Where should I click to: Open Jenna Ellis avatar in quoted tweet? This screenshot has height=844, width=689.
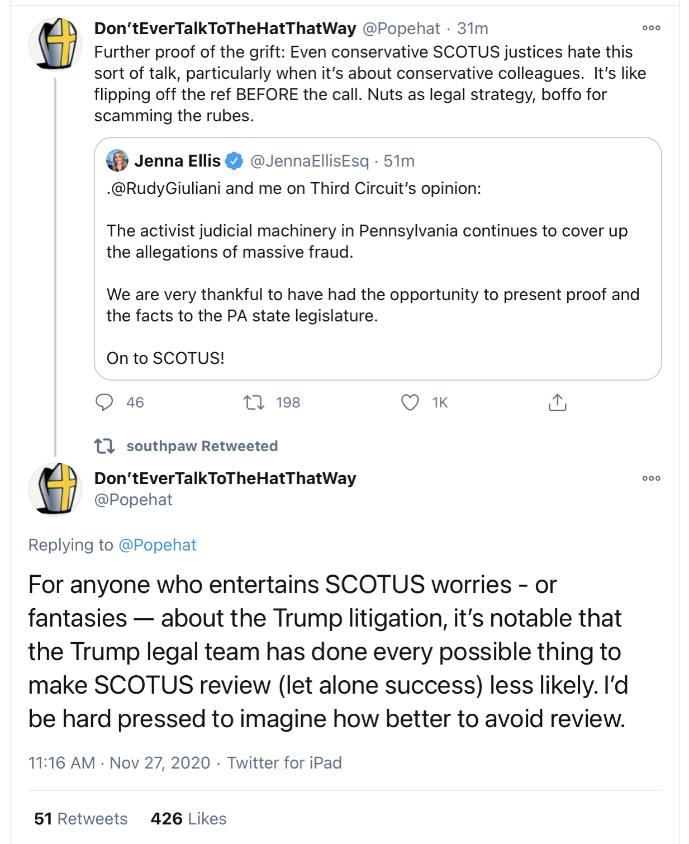coord(117,161)
